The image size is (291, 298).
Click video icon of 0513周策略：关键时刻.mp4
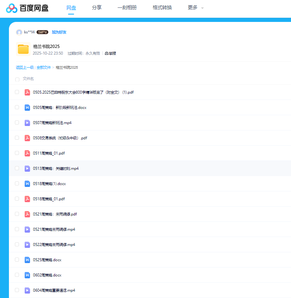click(x=27, y=168)
